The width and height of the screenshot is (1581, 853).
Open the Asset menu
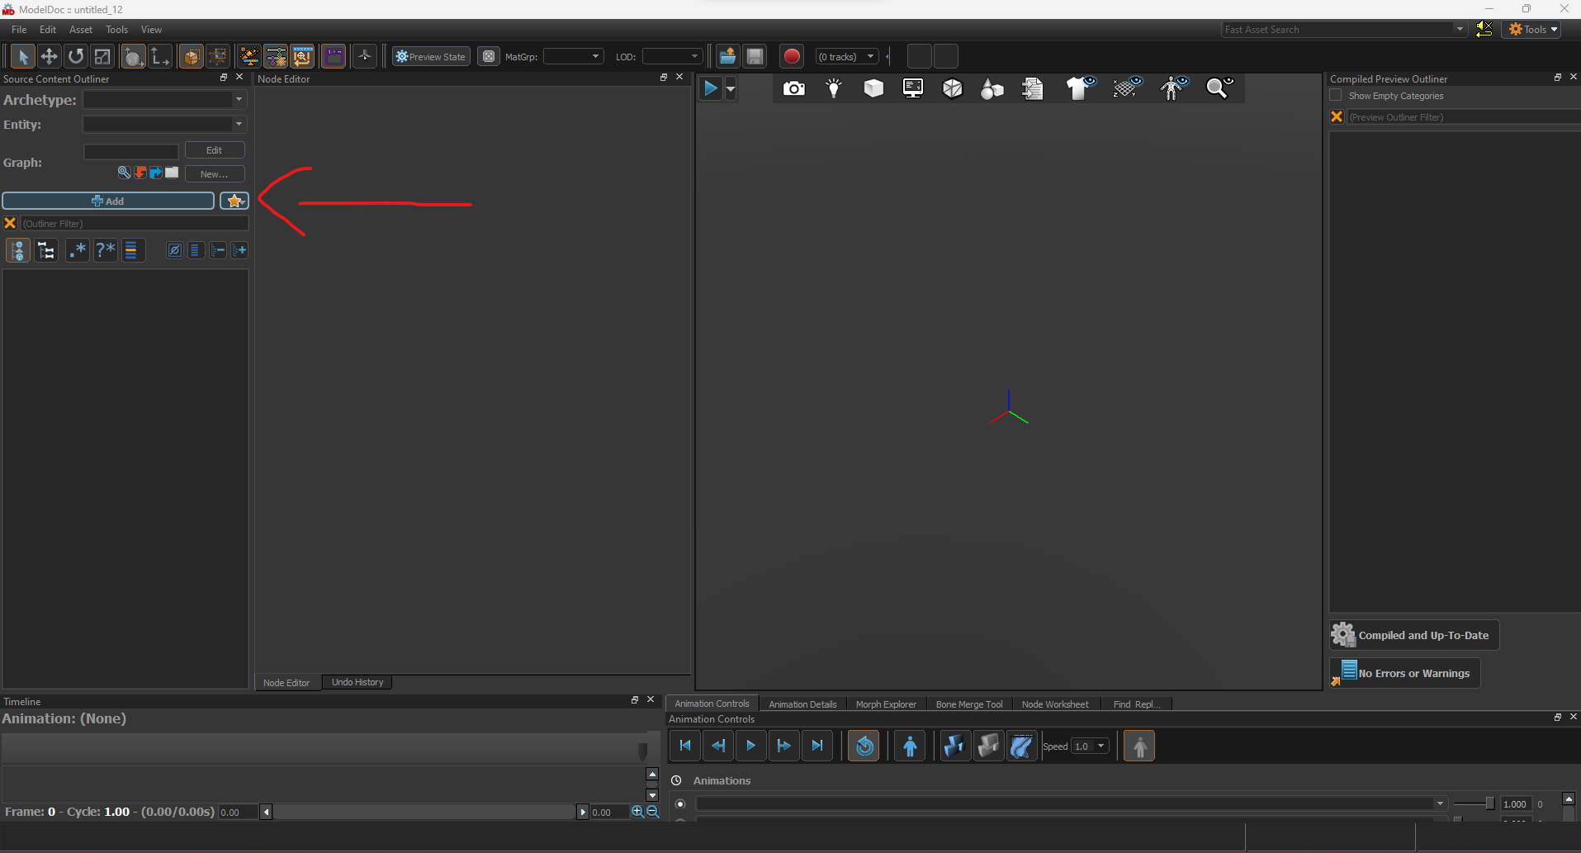click(81, 29)
